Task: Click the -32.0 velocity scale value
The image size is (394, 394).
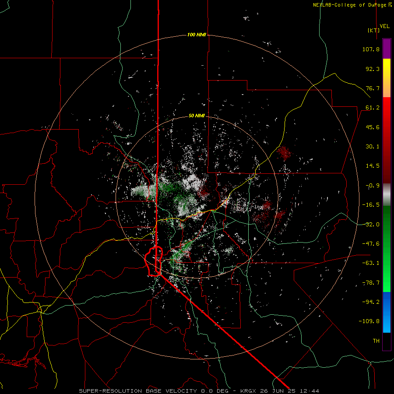Action: tap(371, 225)
